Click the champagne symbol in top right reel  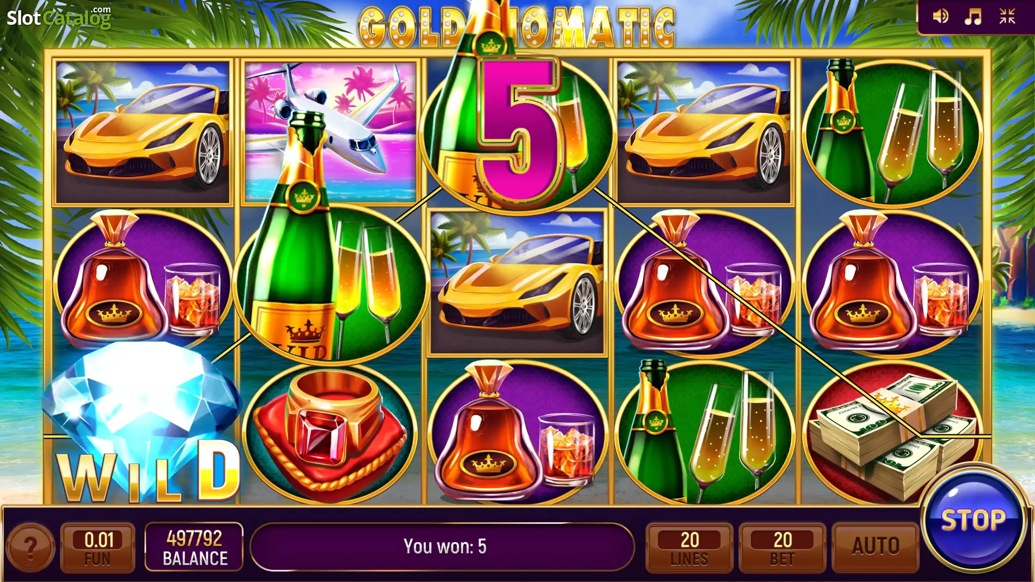pyautogui.click(x=892, y=132)
